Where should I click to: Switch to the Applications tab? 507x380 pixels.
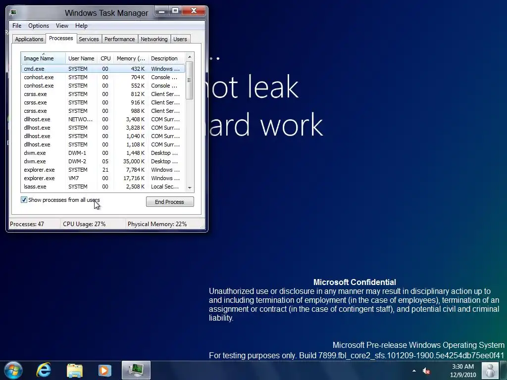pos(29,39)
